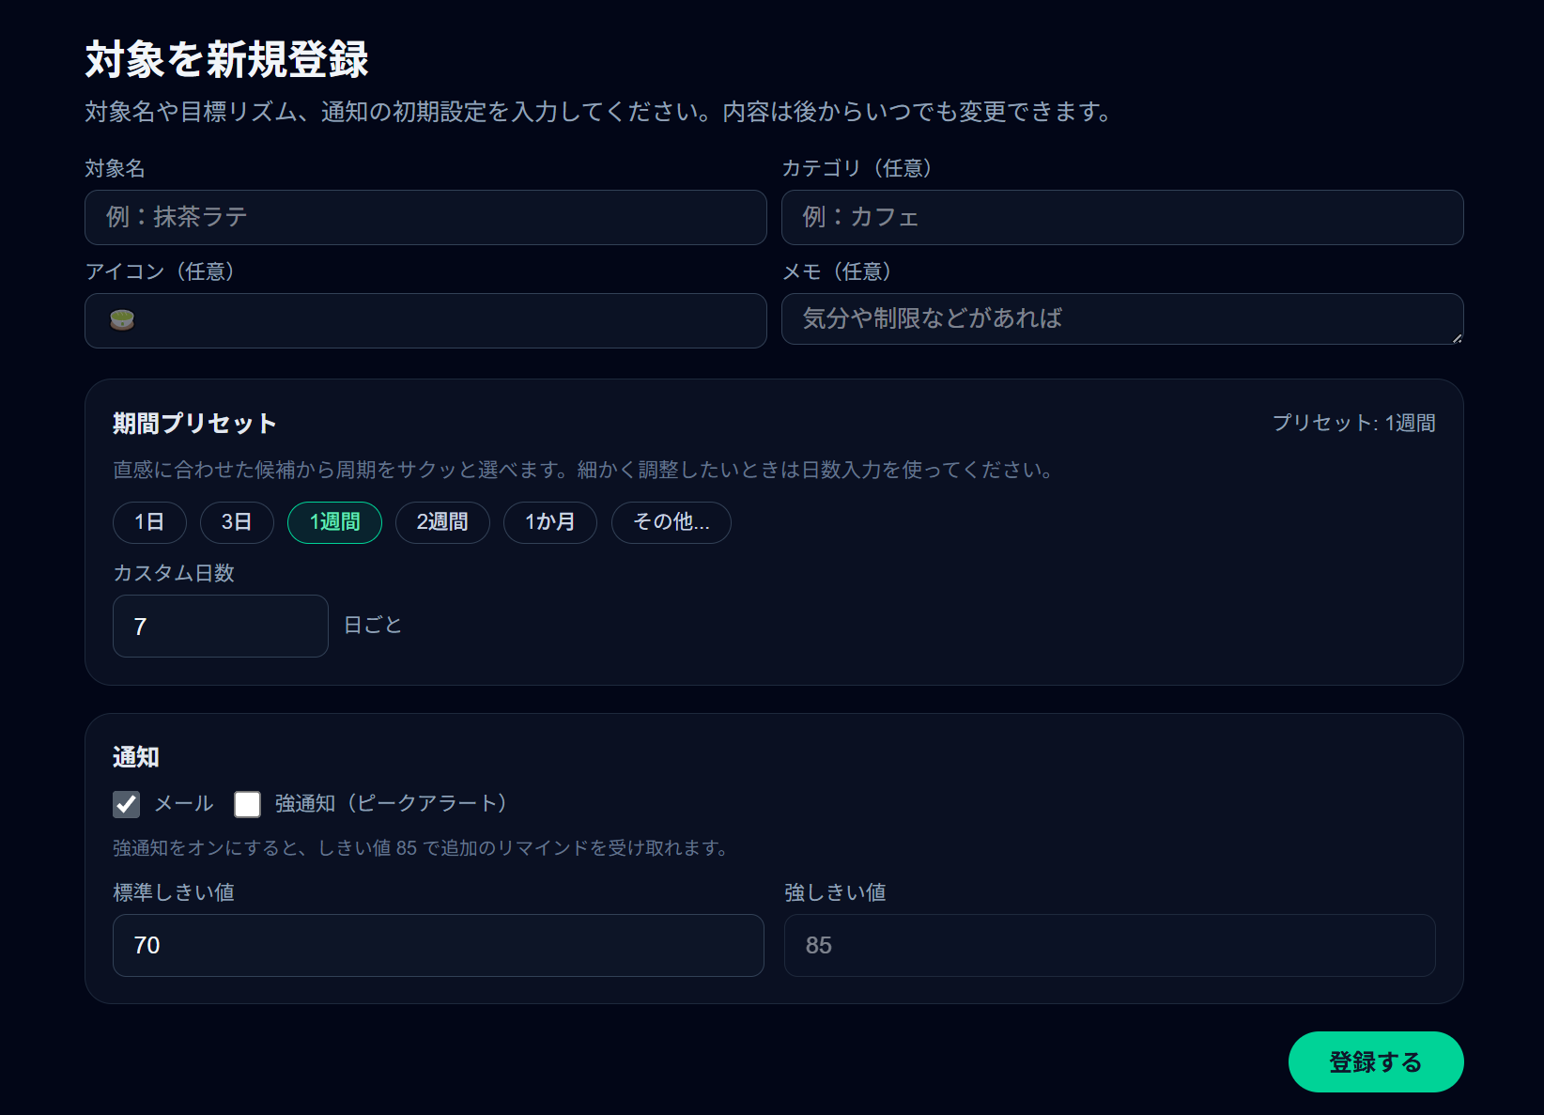Screen dimensions: 1544x1115
Task: Open the その他... preset options
Action: pyautogui.click(x=671, y=522)
